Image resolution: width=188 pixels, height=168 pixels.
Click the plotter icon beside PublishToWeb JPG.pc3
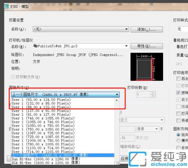[x=35, y=46]
